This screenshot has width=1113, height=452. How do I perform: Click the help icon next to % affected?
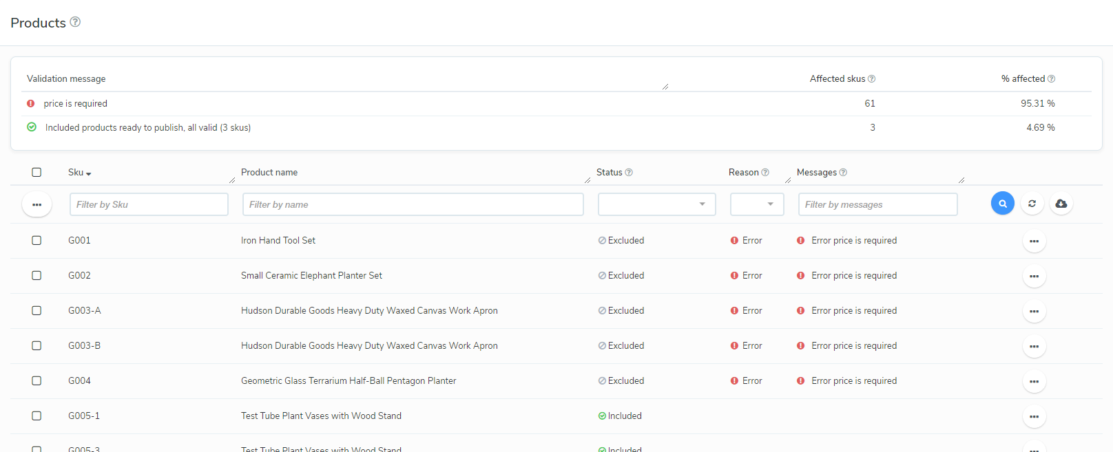pos(1051,79)
